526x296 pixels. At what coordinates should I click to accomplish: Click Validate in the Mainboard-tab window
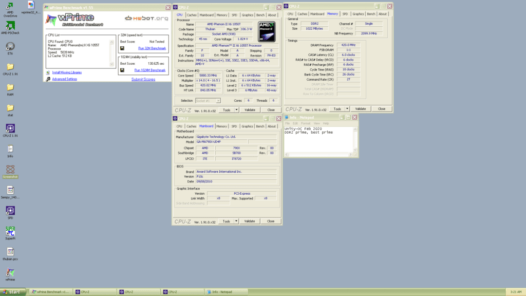point(250,221)
